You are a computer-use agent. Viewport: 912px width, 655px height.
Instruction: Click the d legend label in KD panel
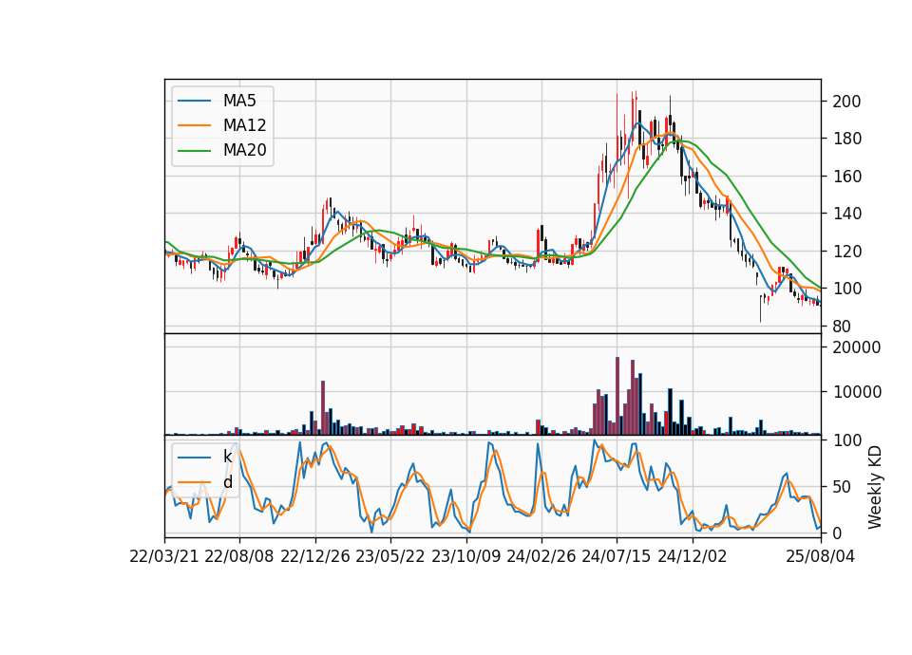[x=227, y=482]
